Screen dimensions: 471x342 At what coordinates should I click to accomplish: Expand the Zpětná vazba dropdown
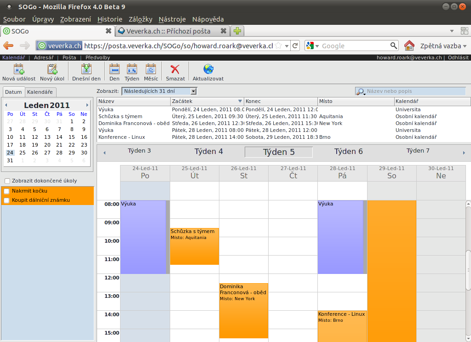(x=443, y=46)
